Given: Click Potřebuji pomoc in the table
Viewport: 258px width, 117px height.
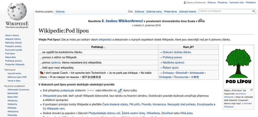Looking at the screenshot, I should coord(172,57).
